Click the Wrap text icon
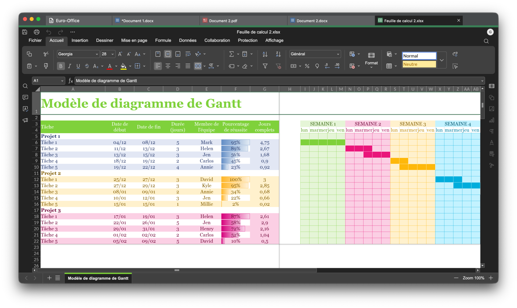The image size is (517, 308). pos(188,54)
